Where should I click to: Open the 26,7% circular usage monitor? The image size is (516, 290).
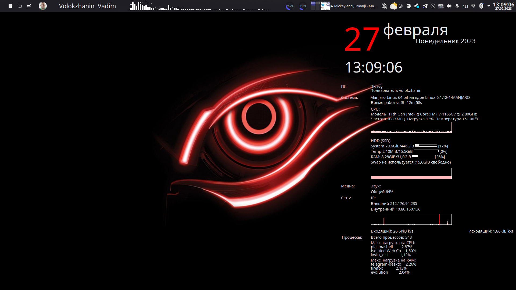click(x=290, y=6)
